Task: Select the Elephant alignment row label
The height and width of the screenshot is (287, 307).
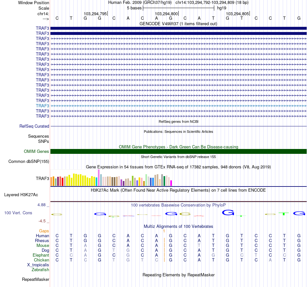Action: 41,255
